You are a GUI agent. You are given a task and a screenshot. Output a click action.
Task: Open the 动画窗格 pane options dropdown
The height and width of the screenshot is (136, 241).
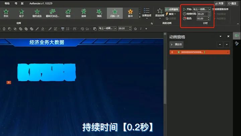pyautogui.click(x=221, y=36)
